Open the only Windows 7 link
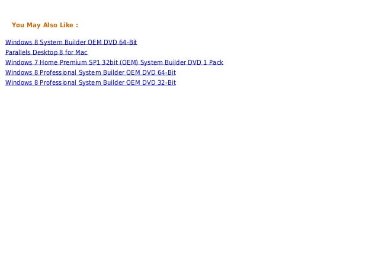The image size is (378, 268). (114, 62)
